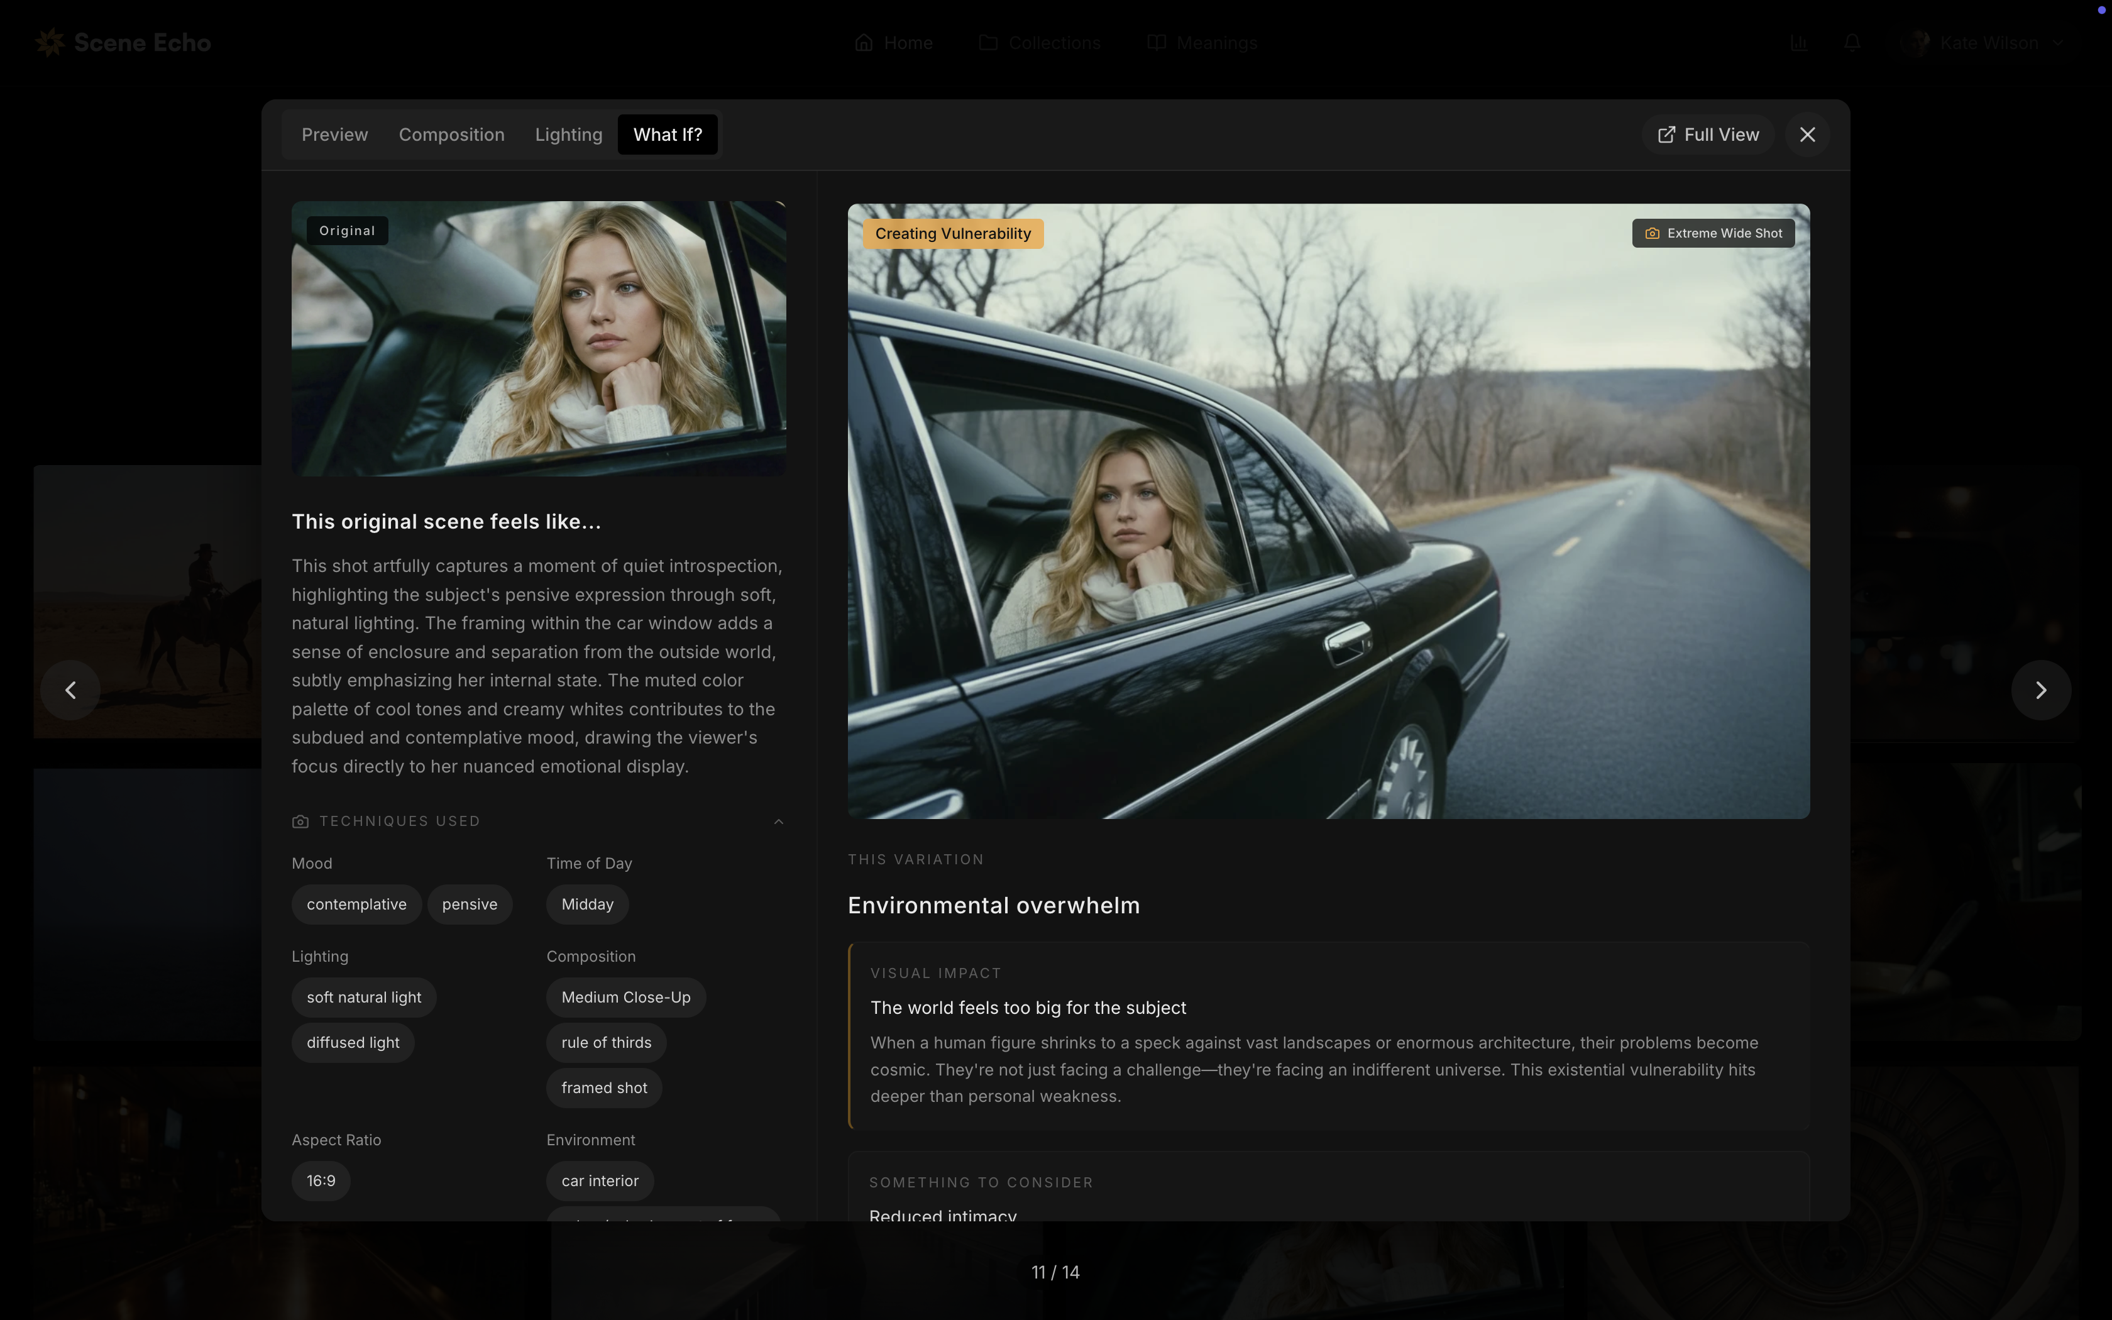
Task: Switch to the Lighting tab
Action: coord(568,135)
